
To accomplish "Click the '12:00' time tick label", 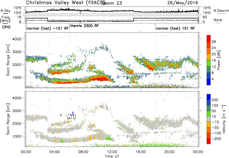I will [112, 152].
